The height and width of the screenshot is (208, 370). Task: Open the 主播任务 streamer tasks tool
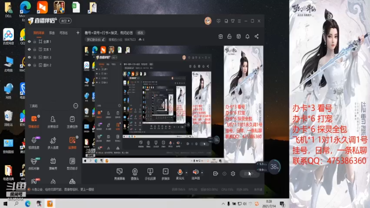(x=72, y=122)
